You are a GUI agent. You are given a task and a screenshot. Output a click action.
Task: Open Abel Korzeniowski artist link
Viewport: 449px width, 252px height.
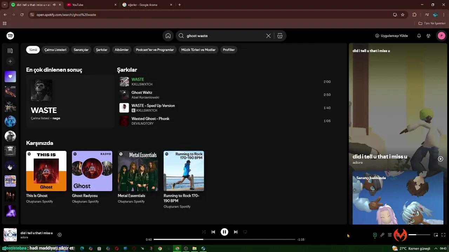point(145,97)
